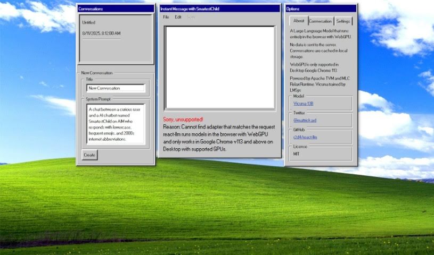Click the MIT license text
The width and height of the screenshot is (434, 255).
(296, 154)
